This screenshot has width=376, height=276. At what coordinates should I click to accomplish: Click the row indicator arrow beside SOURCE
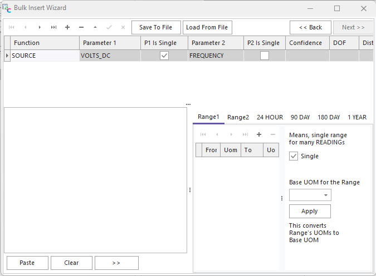tap(7, 56)
